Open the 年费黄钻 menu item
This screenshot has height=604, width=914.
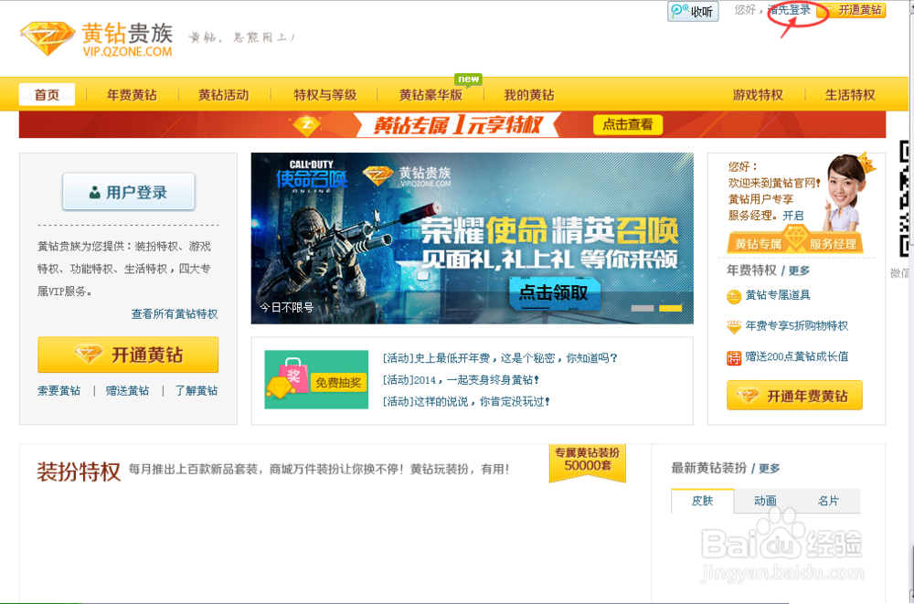point(132,95)
